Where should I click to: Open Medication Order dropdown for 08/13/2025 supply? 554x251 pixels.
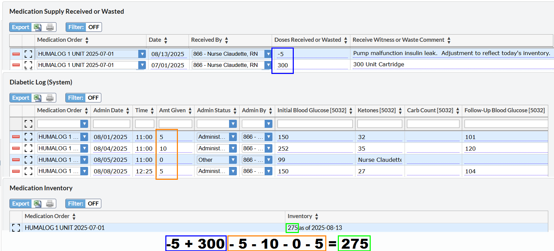tap(142, 54)
